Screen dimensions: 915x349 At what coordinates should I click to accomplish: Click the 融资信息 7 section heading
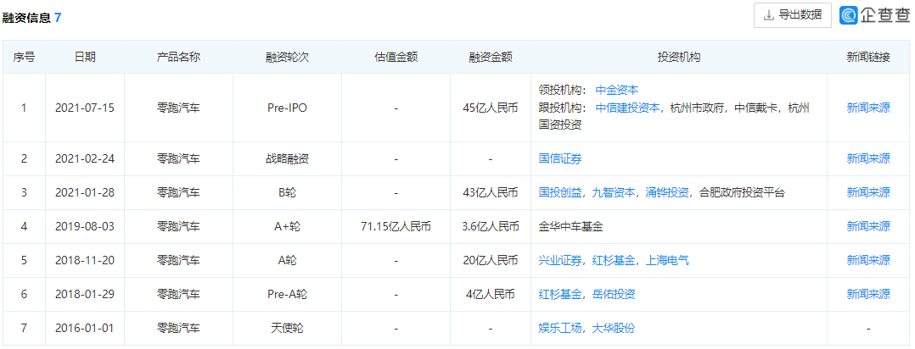click(31, 18)
